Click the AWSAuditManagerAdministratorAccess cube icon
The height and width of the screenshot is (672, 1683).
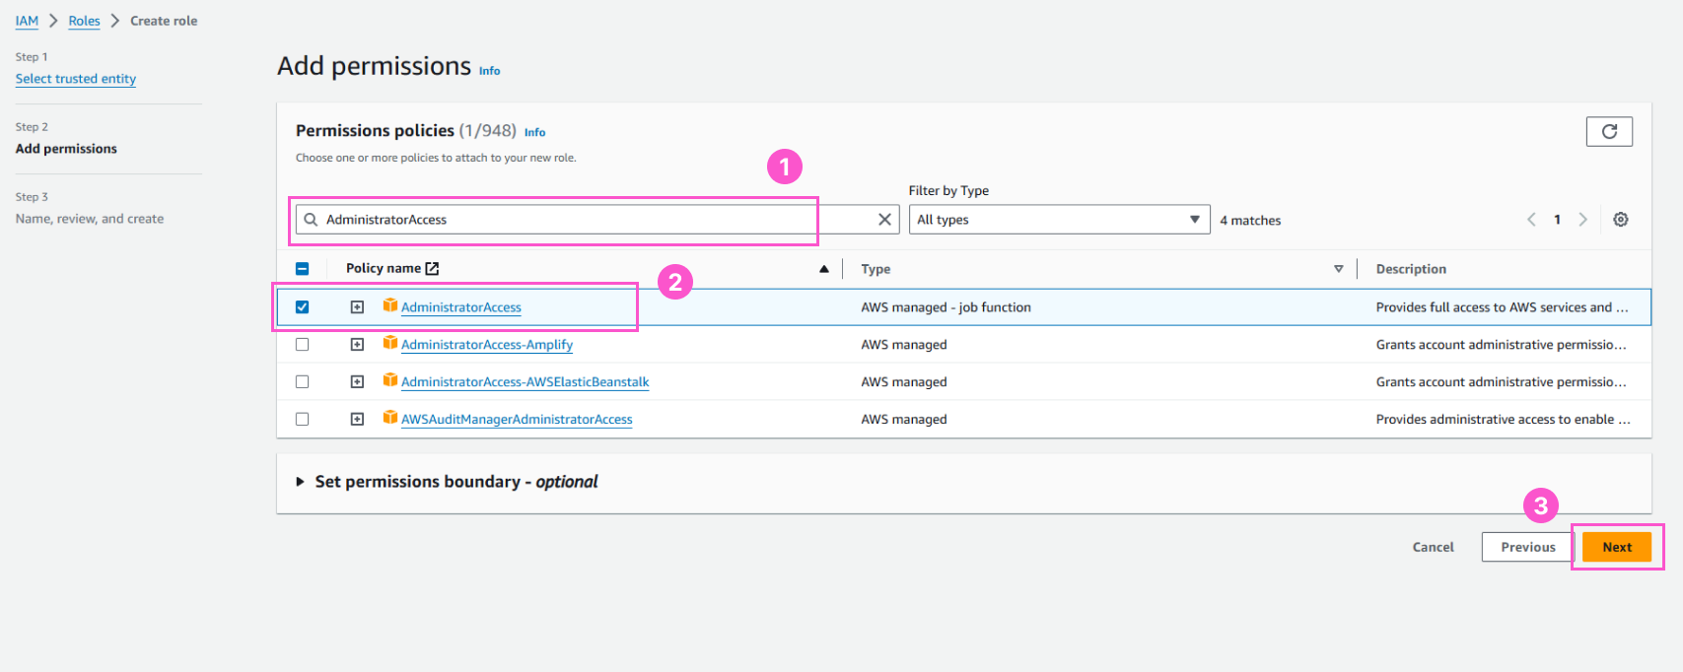(x=390, y=418)
